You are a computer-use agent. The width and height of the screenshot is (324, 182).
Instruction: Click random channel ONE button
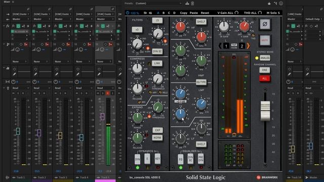(265, 70)
